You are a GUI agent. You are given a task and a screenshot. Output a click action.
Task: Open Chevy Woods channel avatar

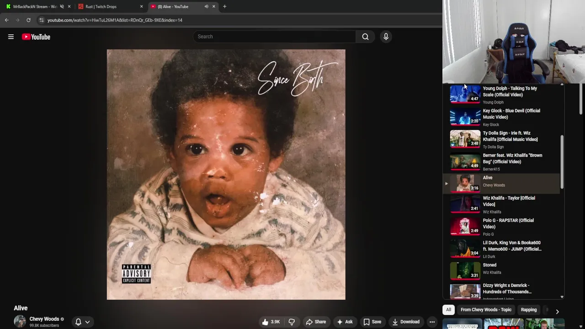[20, 321]
